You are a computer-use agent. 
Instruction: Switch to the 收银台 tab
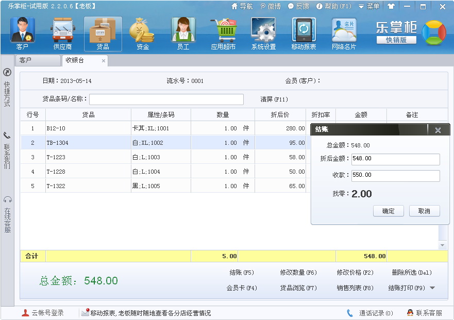click(85, 60)
